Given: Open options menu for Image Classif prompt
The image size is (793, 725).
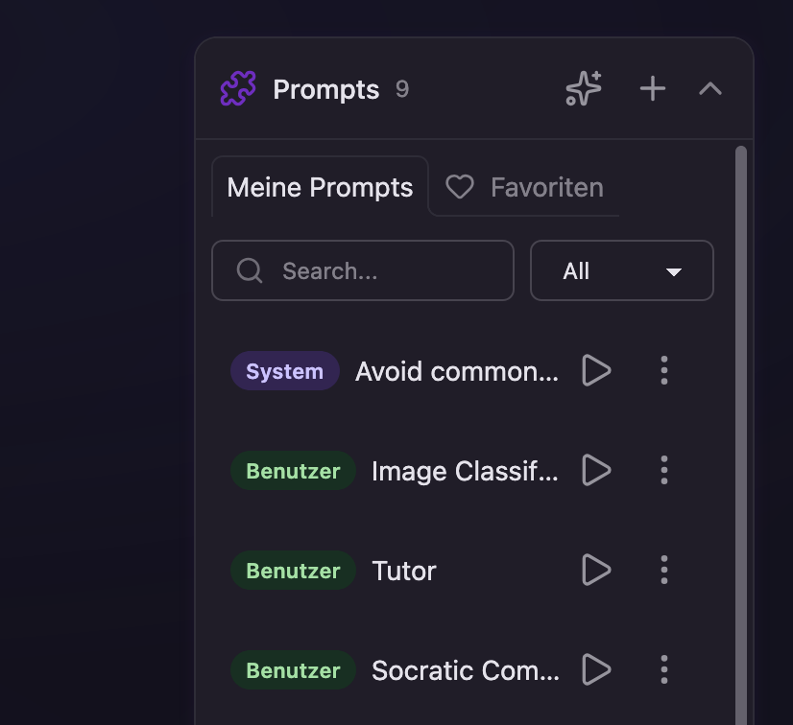Looking at the screenshot, I should [x=664, y=471].
